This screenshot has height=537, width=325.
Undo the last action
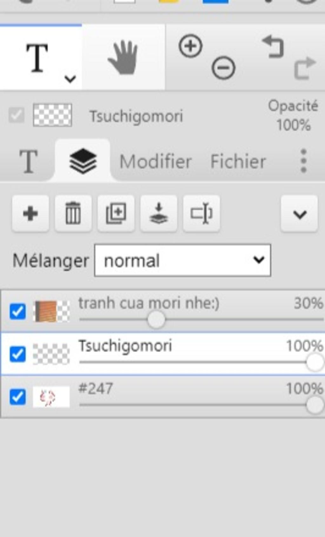coord(273,47)
